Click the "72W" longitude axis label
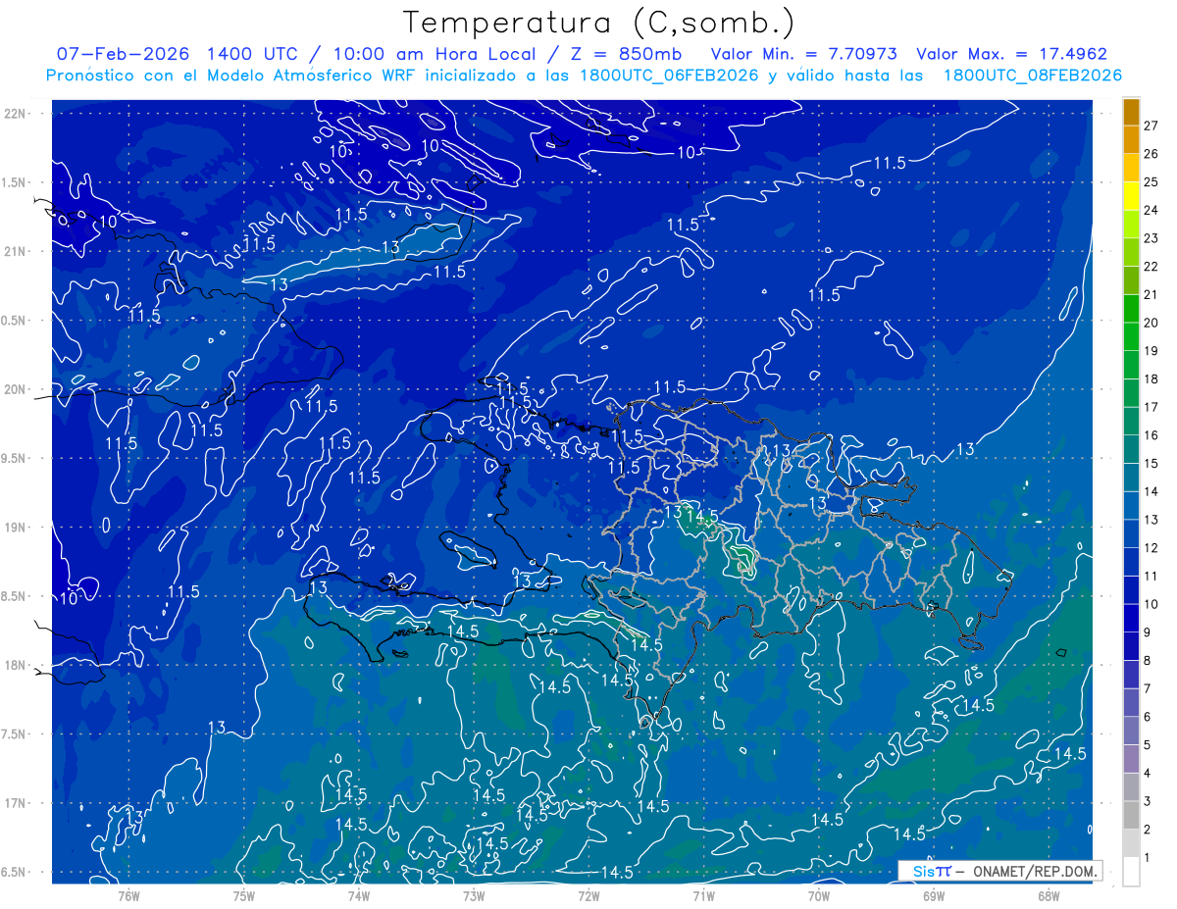This screenshot has height=909, width=1177. pos(588,895)
